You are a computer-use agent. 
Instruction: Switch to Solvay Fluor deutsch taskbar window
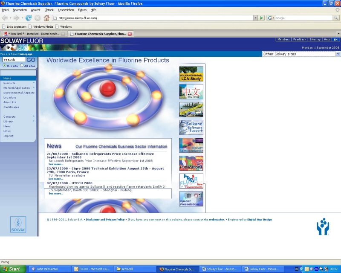220,269
